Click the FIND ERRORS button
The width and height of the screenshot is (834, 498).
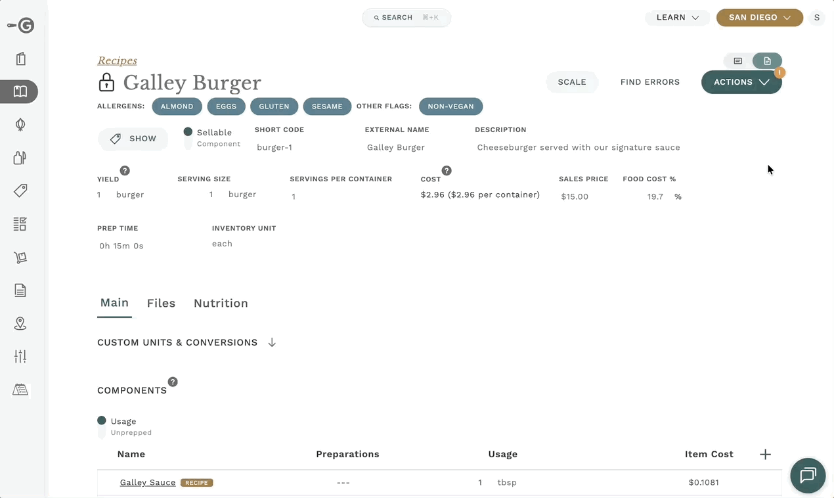649,82
